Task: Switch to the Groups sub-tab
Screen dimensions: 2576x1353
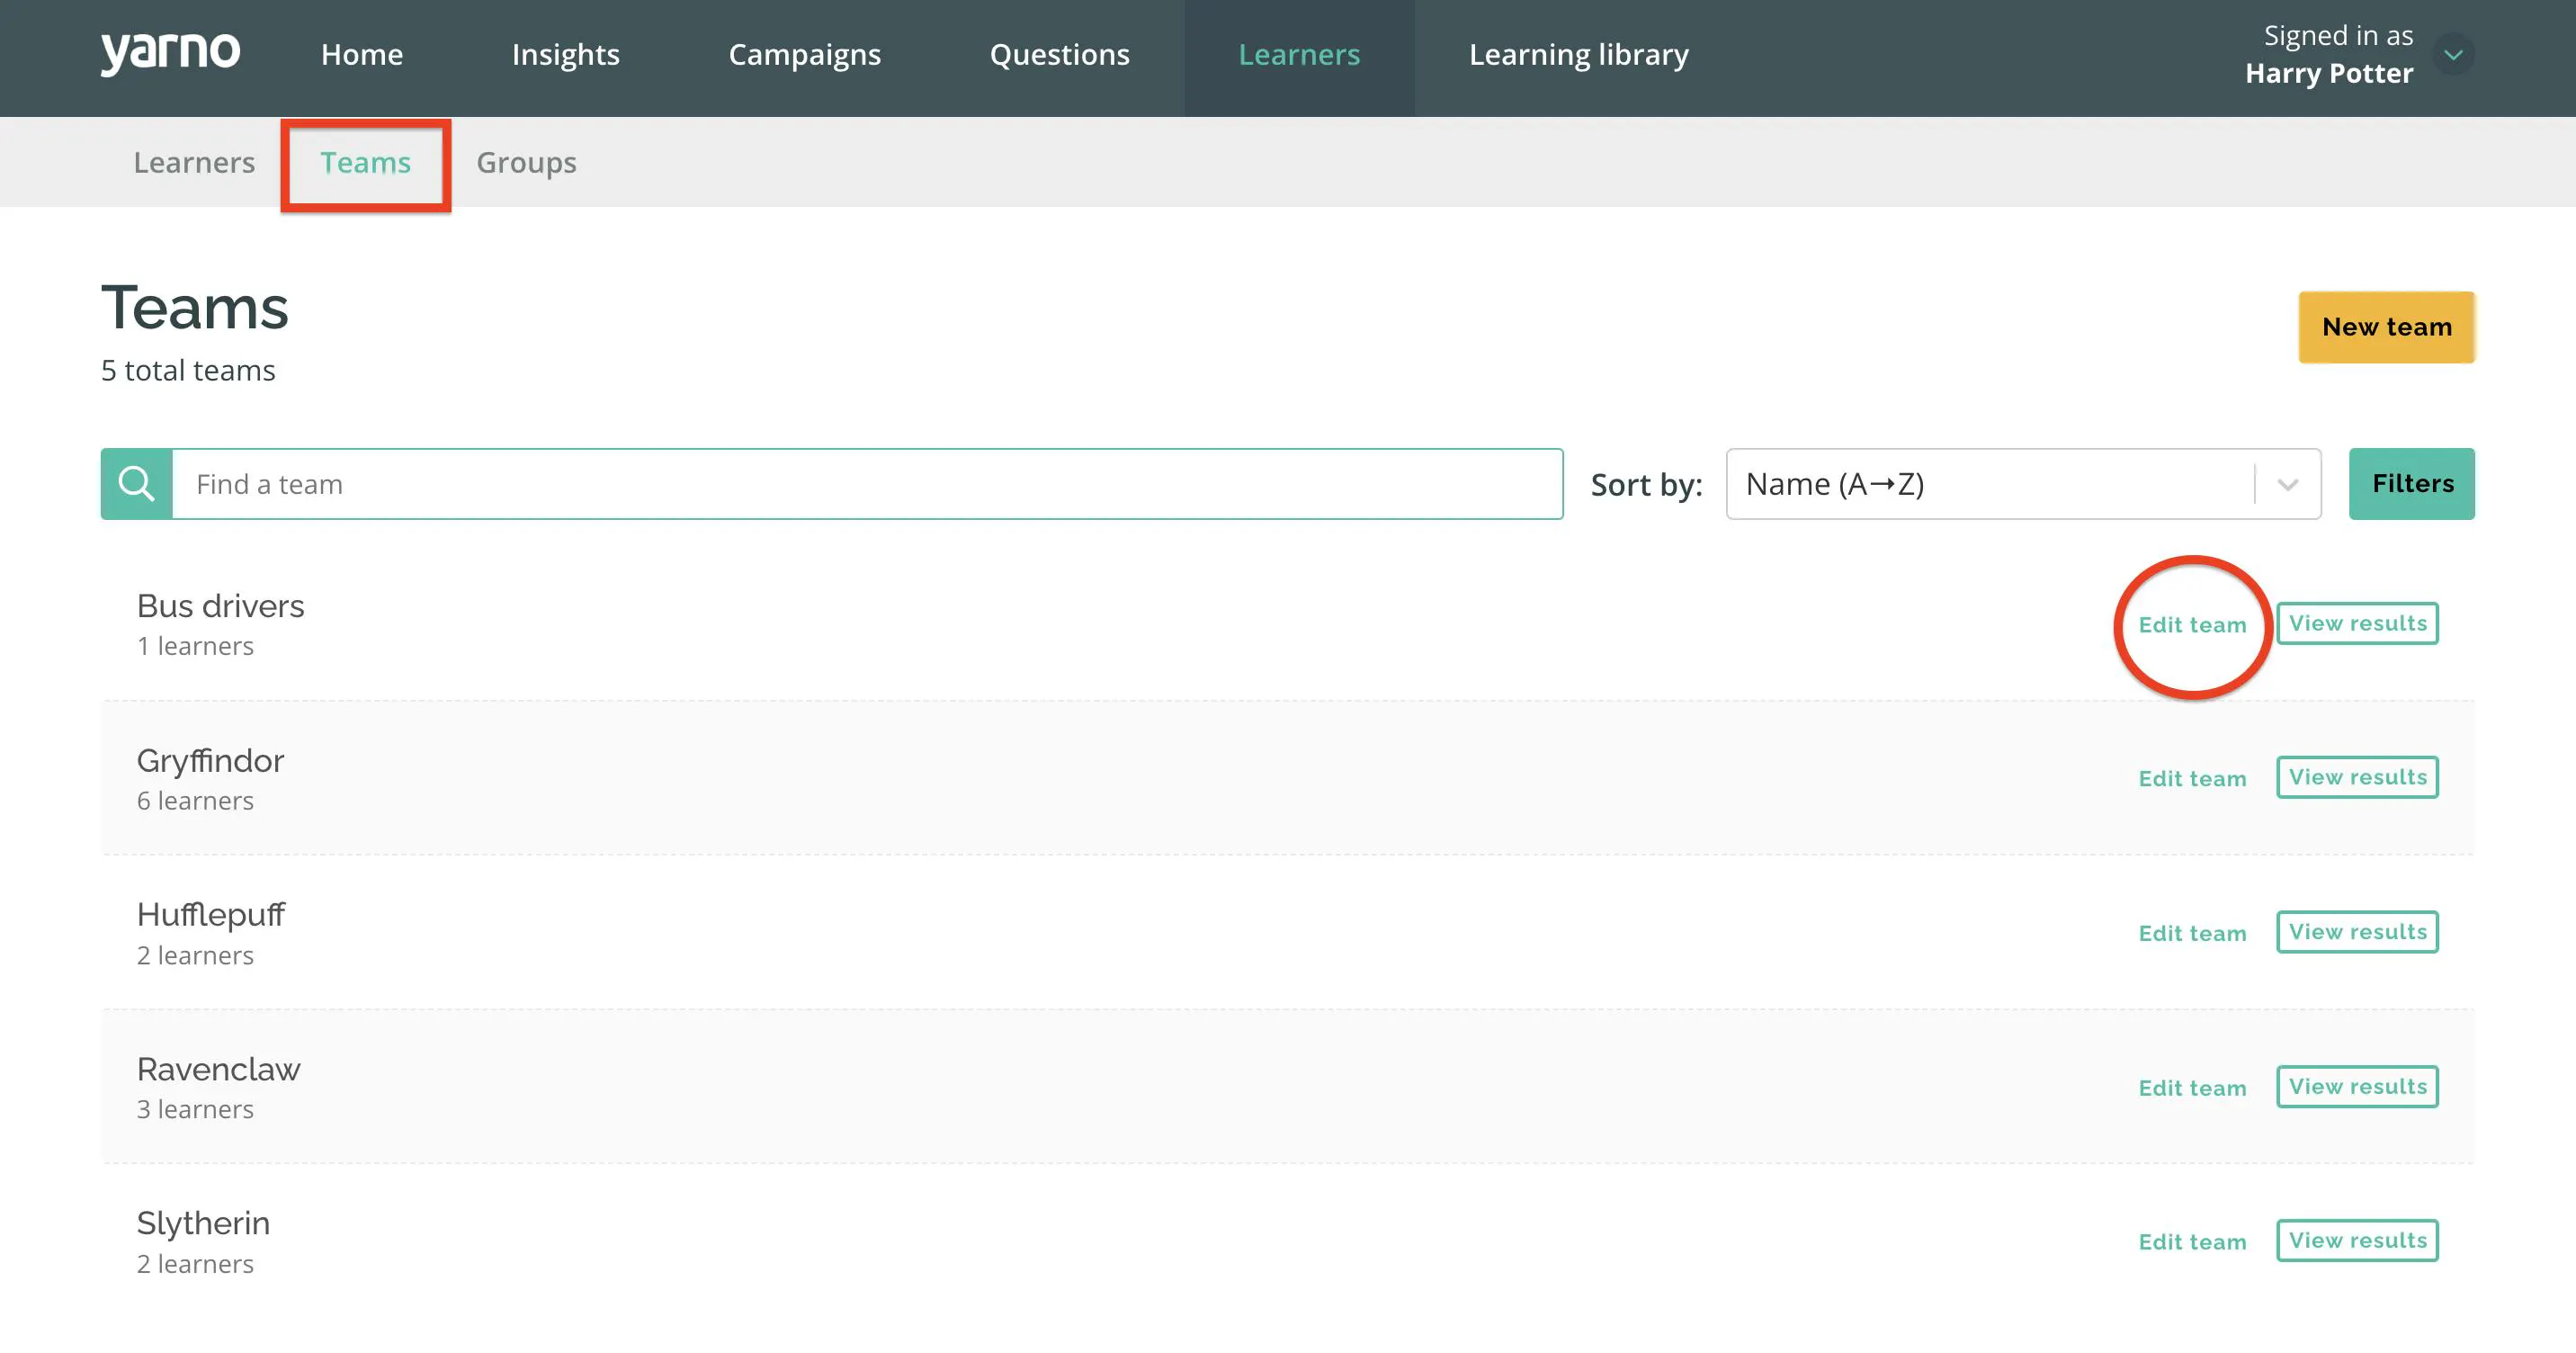Action: [x=526, y=162]
